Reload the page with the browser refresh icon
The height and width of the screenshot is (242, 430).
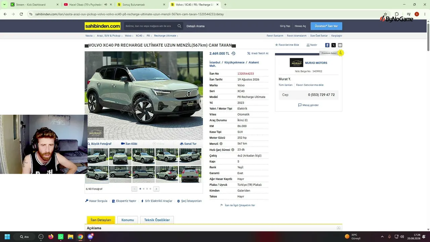click(x=21, y=14)
